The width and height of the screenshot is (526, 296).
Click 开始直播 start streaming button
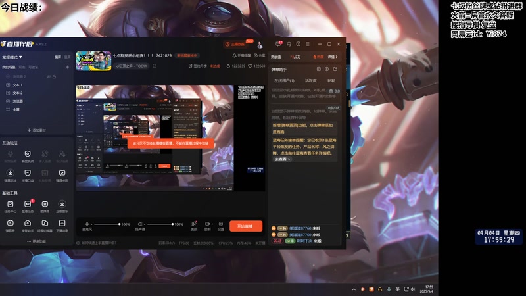(x=246, y=226)
